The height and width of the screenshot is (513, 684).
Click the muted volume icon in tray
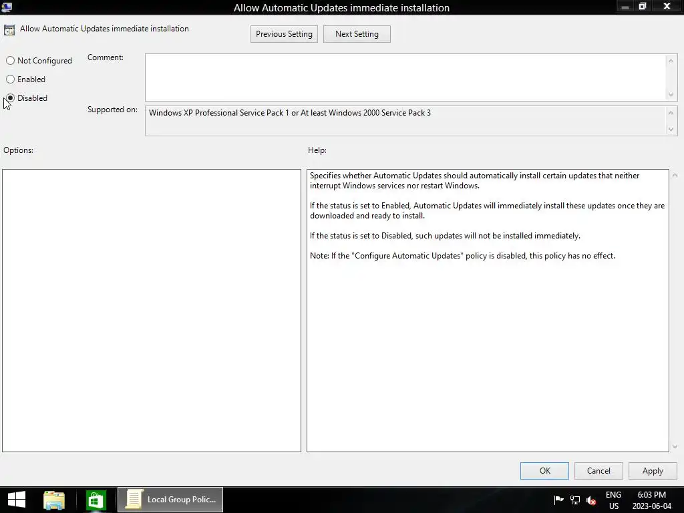[x=591, y=500]
